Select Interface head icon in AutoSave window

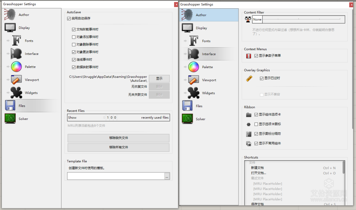tap(16, 54)
